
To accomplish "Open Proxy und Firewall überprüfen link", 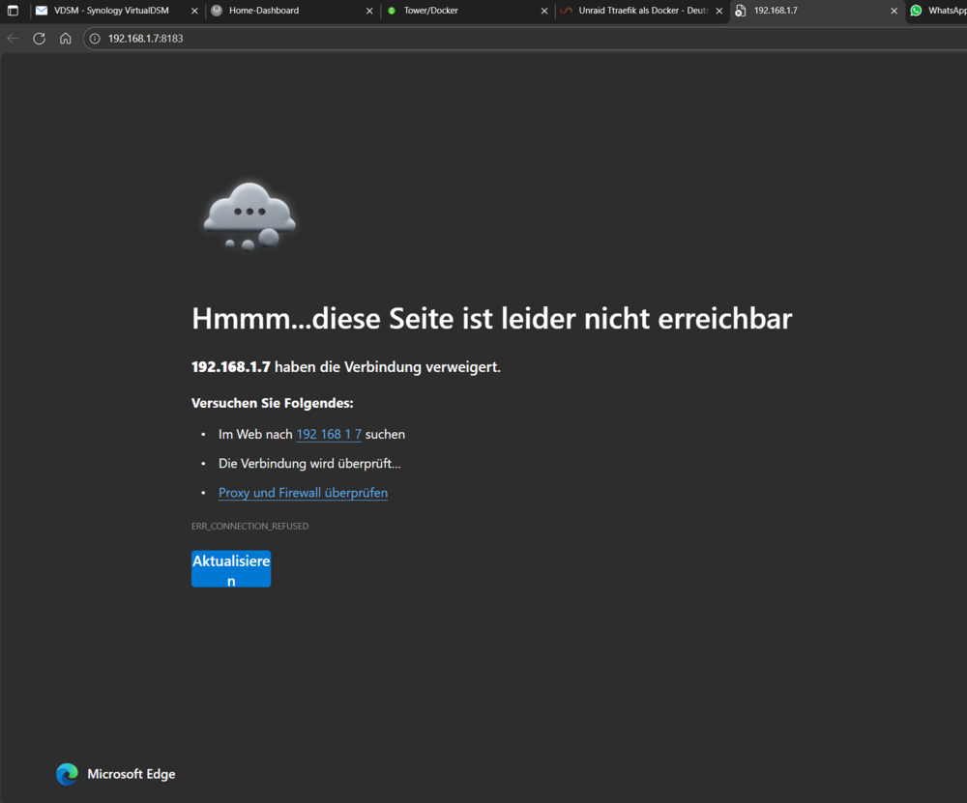I will point(303,493).
